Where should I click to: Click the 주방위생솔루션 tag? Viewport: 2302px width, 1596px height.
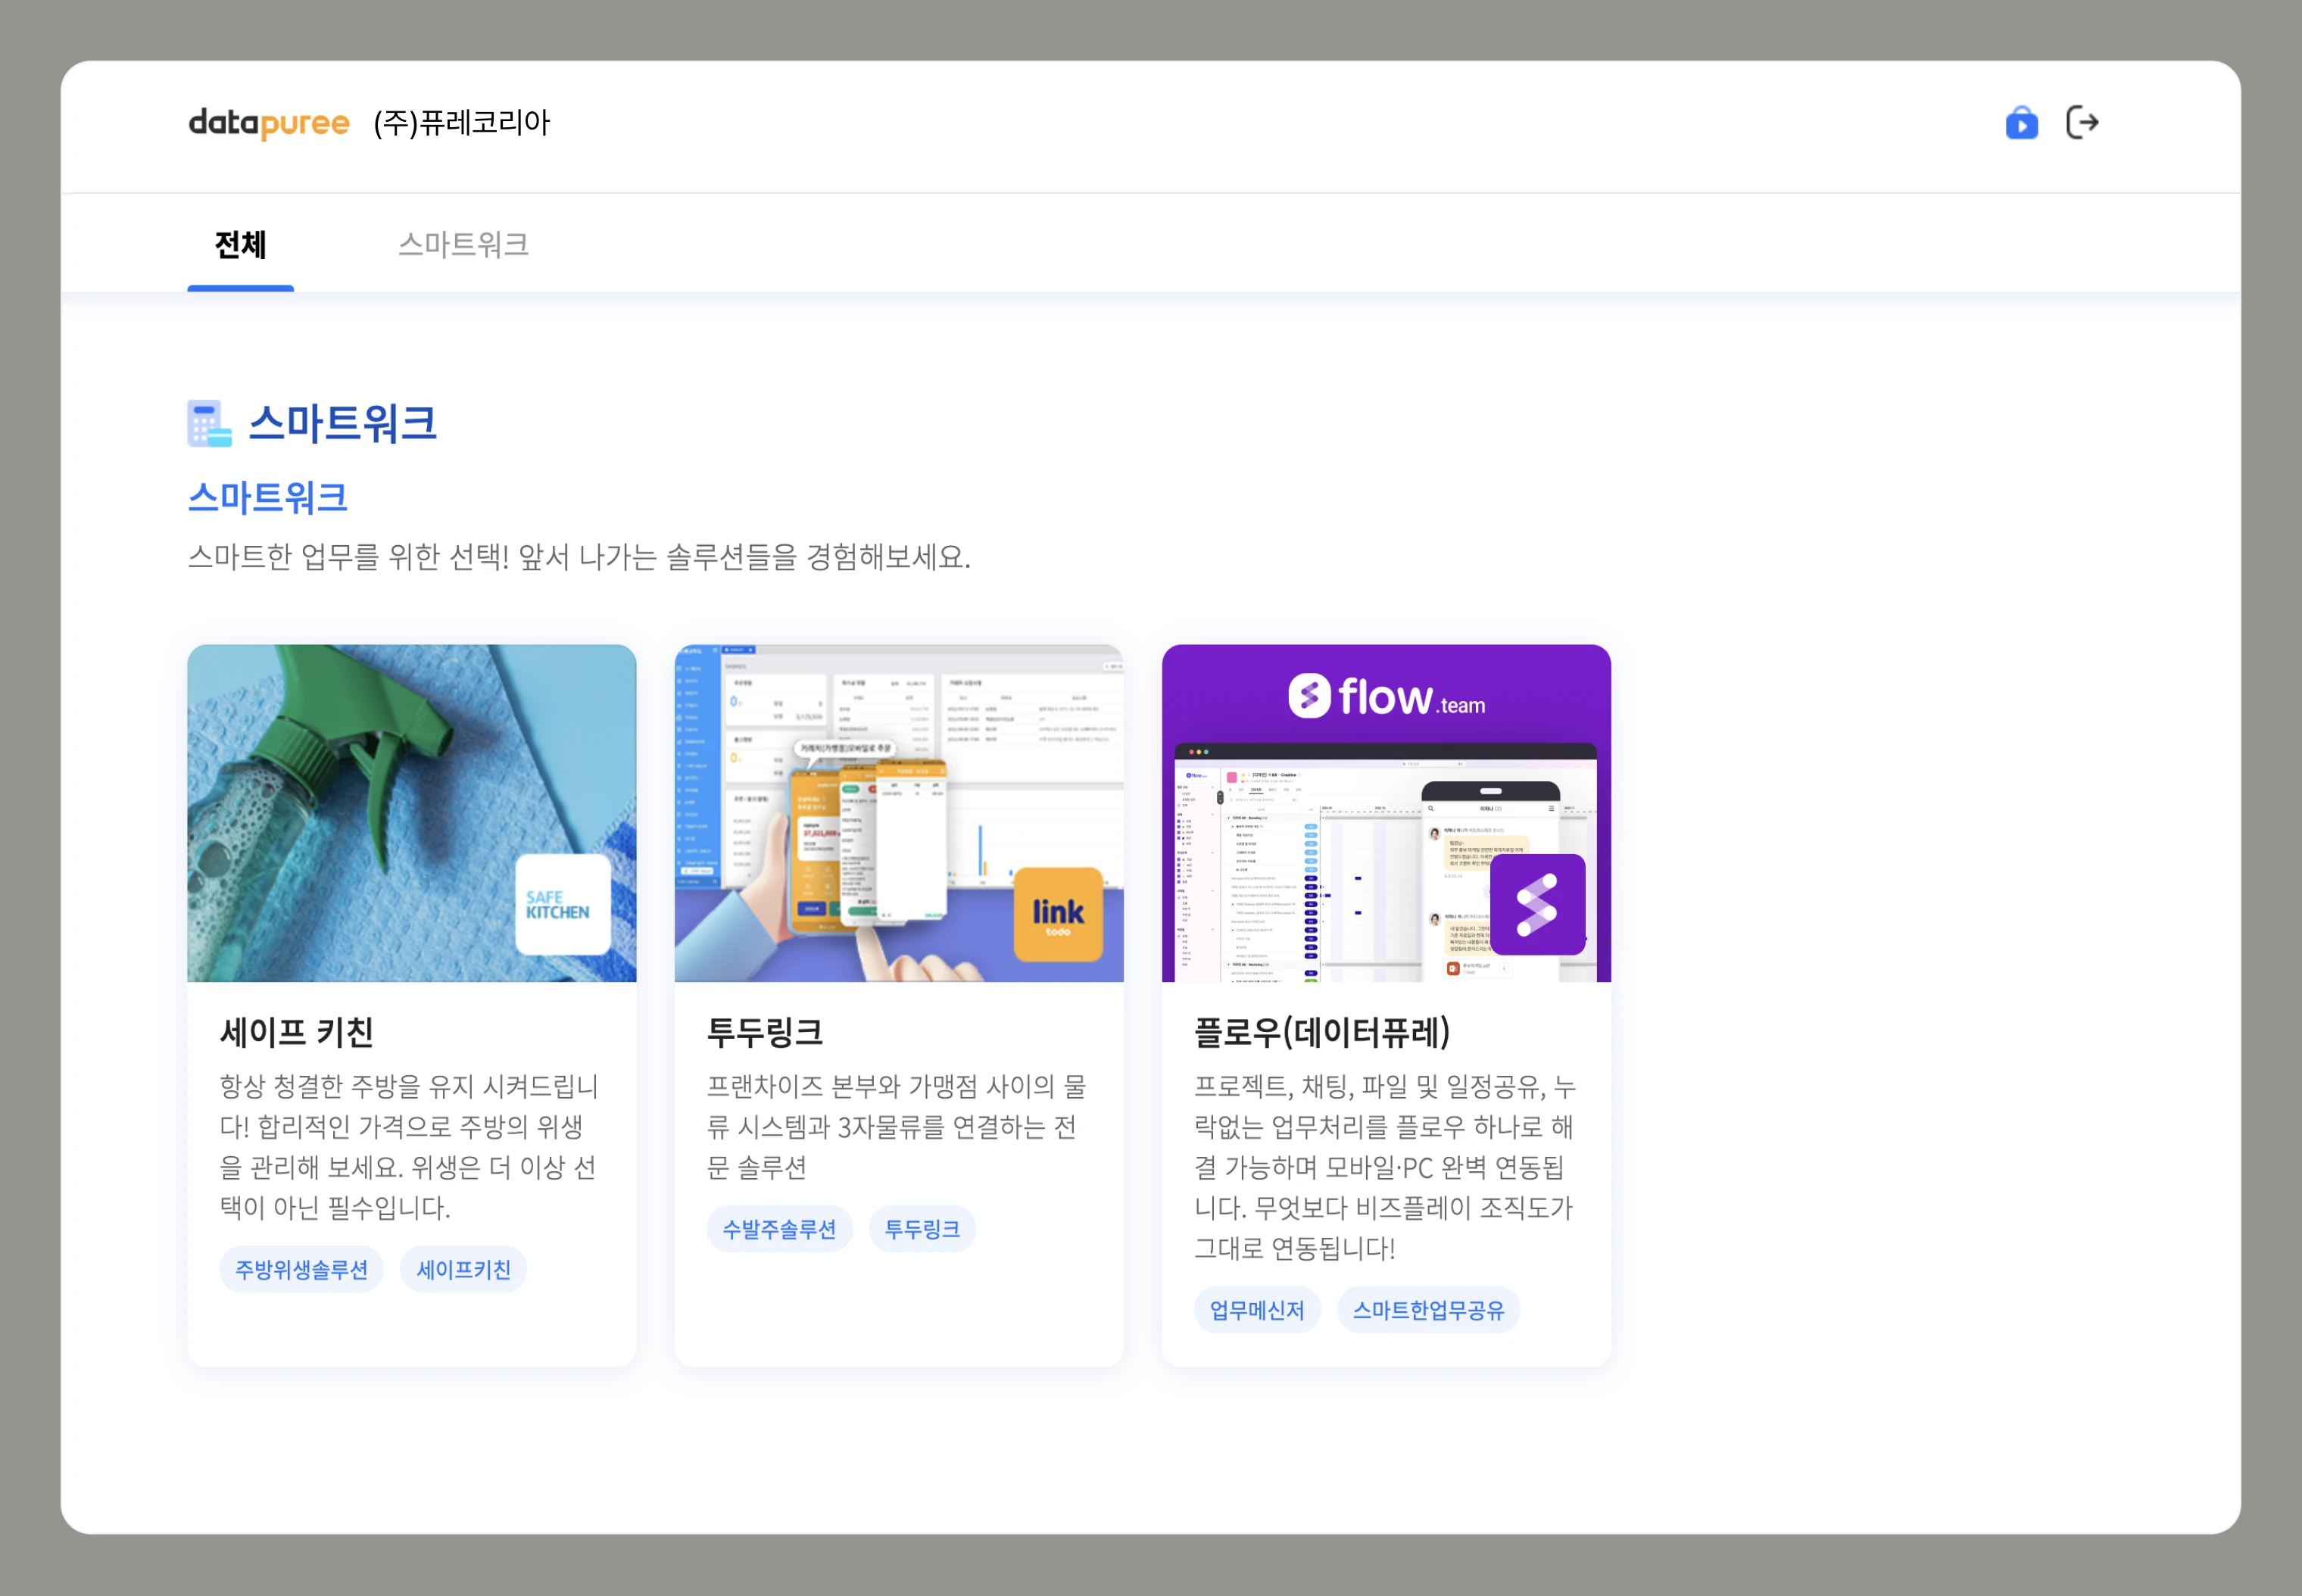[x=301, y=1269]
